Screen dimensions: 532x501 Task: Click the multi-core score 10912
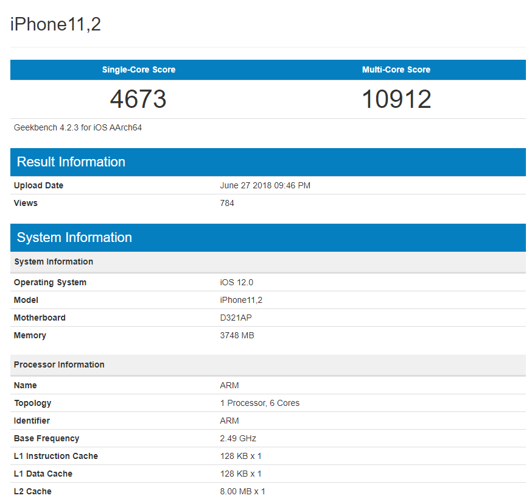[396, 99]
